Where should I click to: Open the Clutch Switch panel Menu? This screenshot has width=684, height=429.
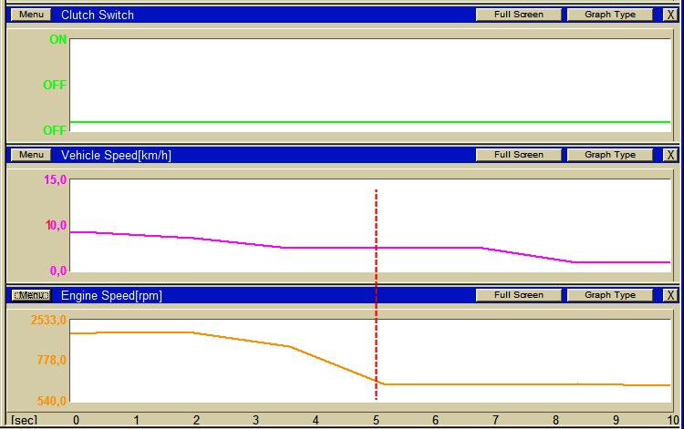(31, 15)
